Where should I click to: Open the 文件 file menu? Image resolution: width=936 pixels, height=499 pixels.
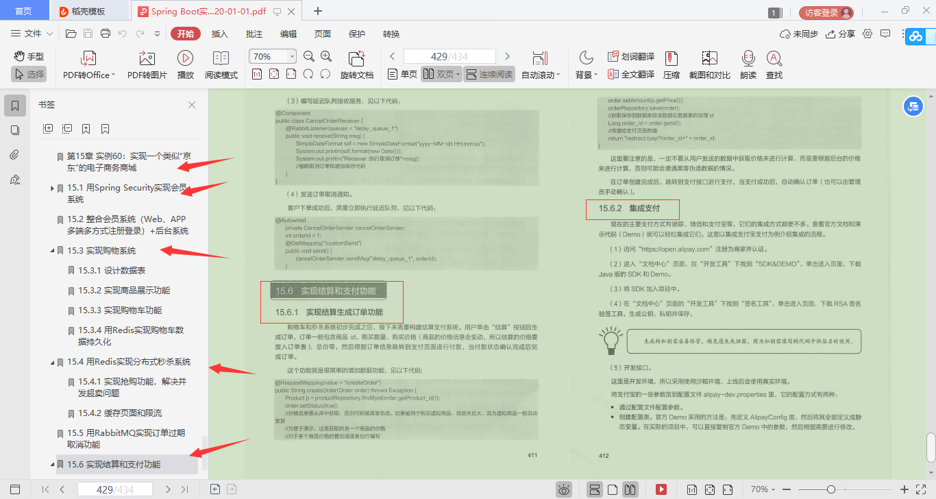pos(32,34)
